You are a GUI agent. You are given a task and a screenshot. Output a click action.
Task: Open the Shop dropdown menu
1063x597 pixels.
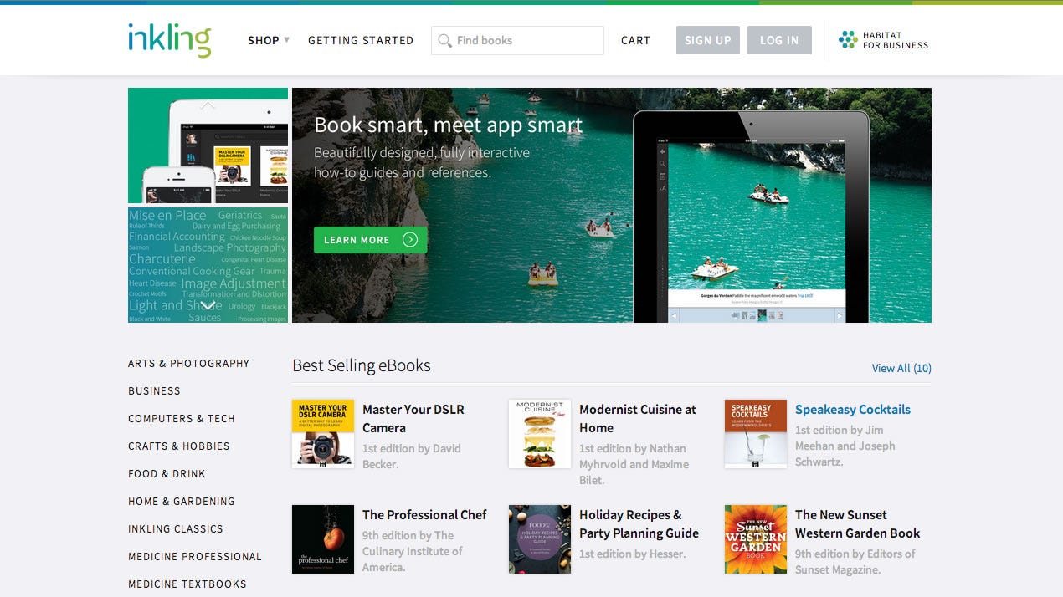pyautogui.click(x=269, y=40)
